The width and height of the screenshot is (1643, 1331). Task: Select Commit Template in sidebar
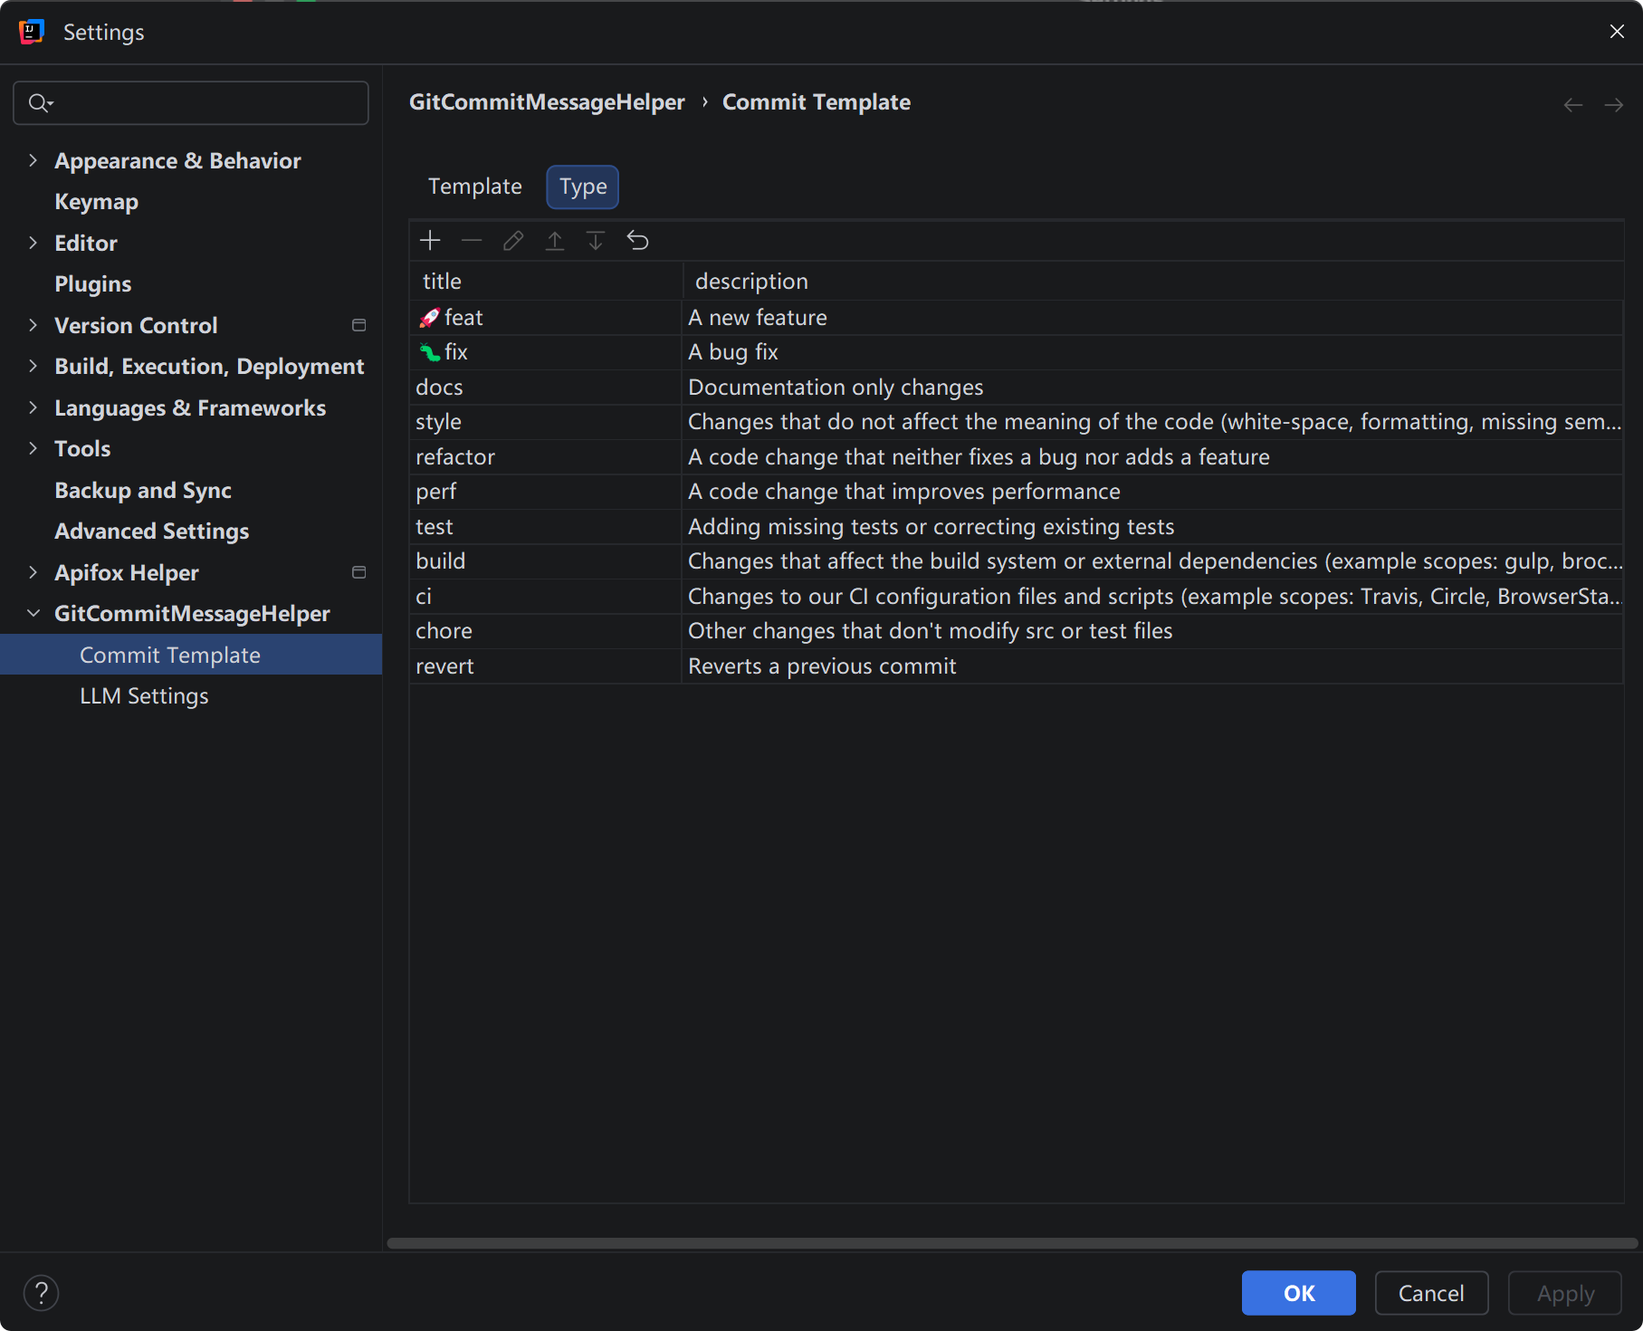tap(191, 655)
